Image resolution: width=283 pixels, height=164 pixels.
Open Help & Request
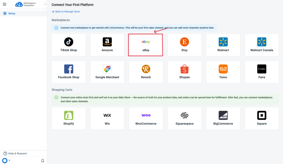15,153
